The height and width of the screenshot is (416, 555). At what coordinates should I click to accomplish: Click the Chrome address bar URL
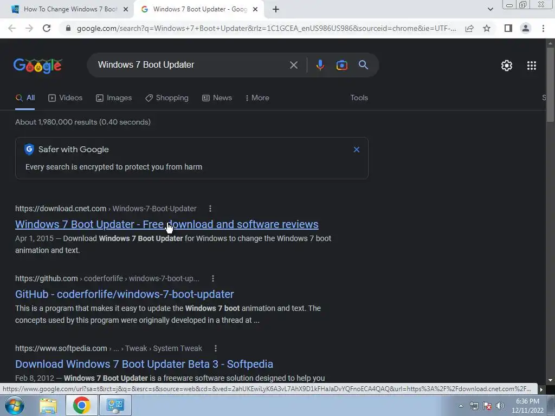pos(266,28)
